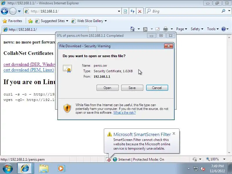Click the Read Mail icon
Image resolution: width=232 pixels, height=174 pixels.
[x=157, y=29]
